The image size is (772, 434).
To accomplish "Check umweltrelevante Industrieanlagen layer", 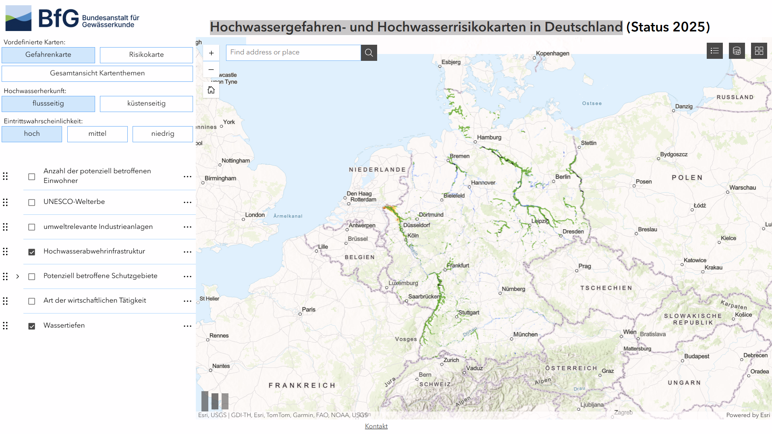I will click(x=31, y=227).
